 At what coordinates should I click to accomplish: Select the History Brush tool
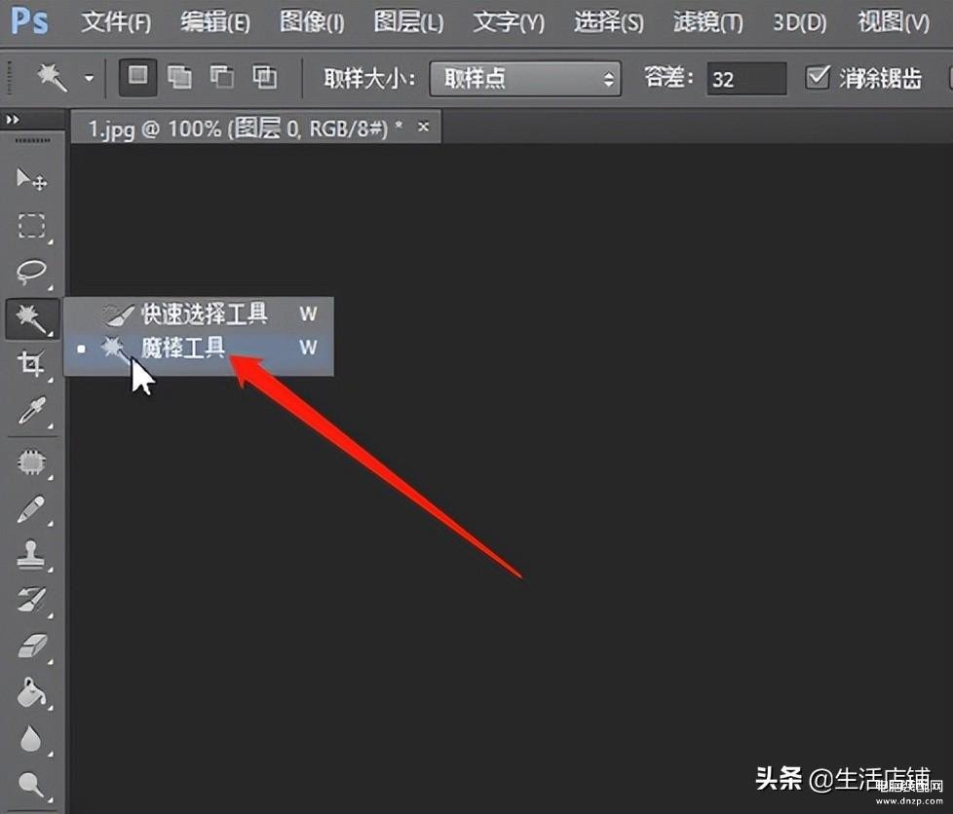click(31, 600)
